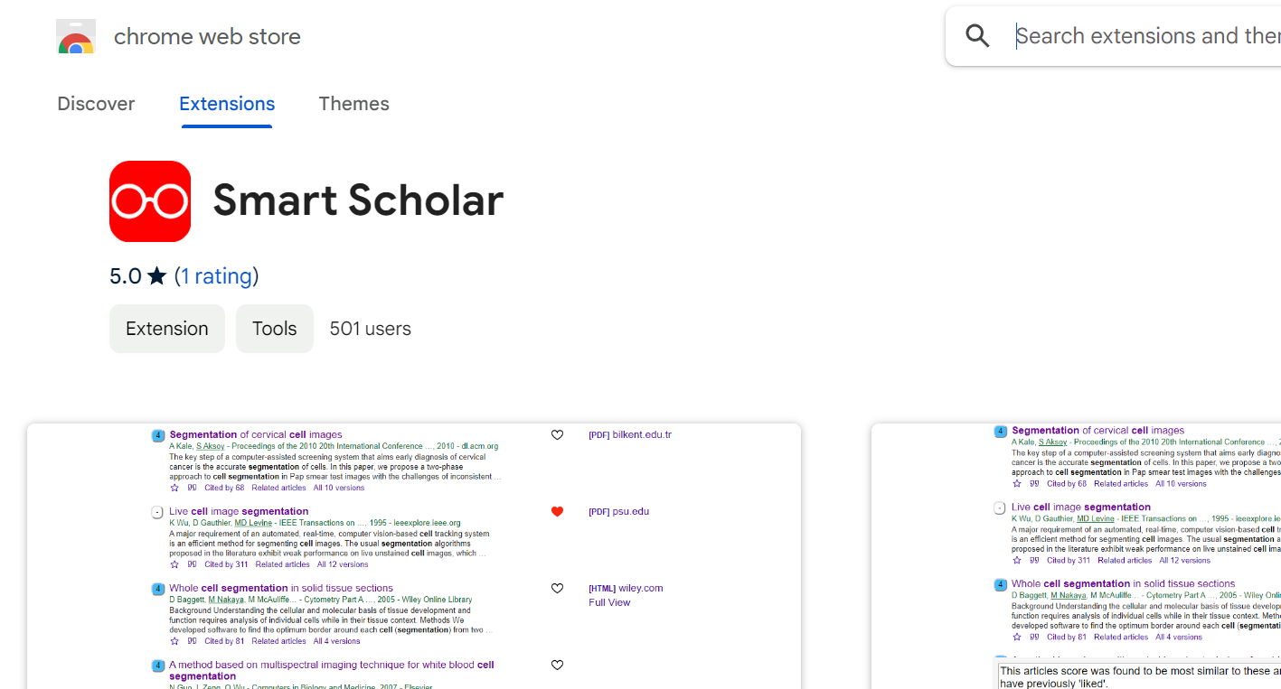Click the dash badge beside Live cell image segmentation in first screenshot

pyautogui.click(x=157, y=512)
